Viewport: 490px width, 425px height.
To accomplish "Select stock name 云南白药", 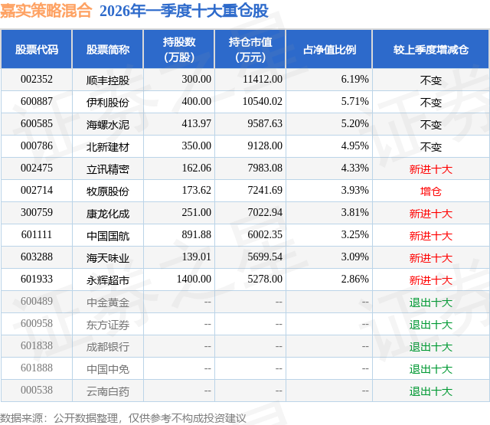I will coord(108,391).
